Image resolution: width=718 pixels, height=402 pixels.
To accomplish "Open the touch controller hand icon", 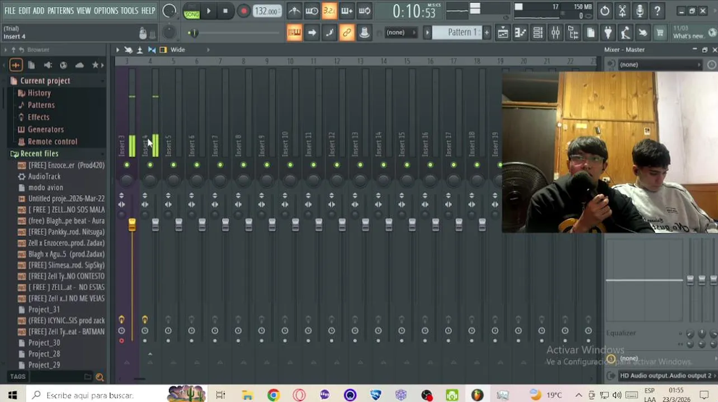I will click(643, 32).
